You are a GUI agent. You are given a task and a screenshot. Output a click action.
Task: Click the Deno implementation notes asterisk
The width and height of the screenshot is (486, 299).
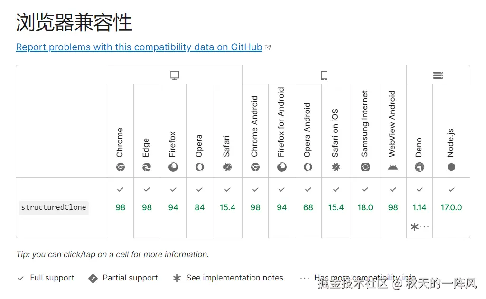click(x=415, y=227)
